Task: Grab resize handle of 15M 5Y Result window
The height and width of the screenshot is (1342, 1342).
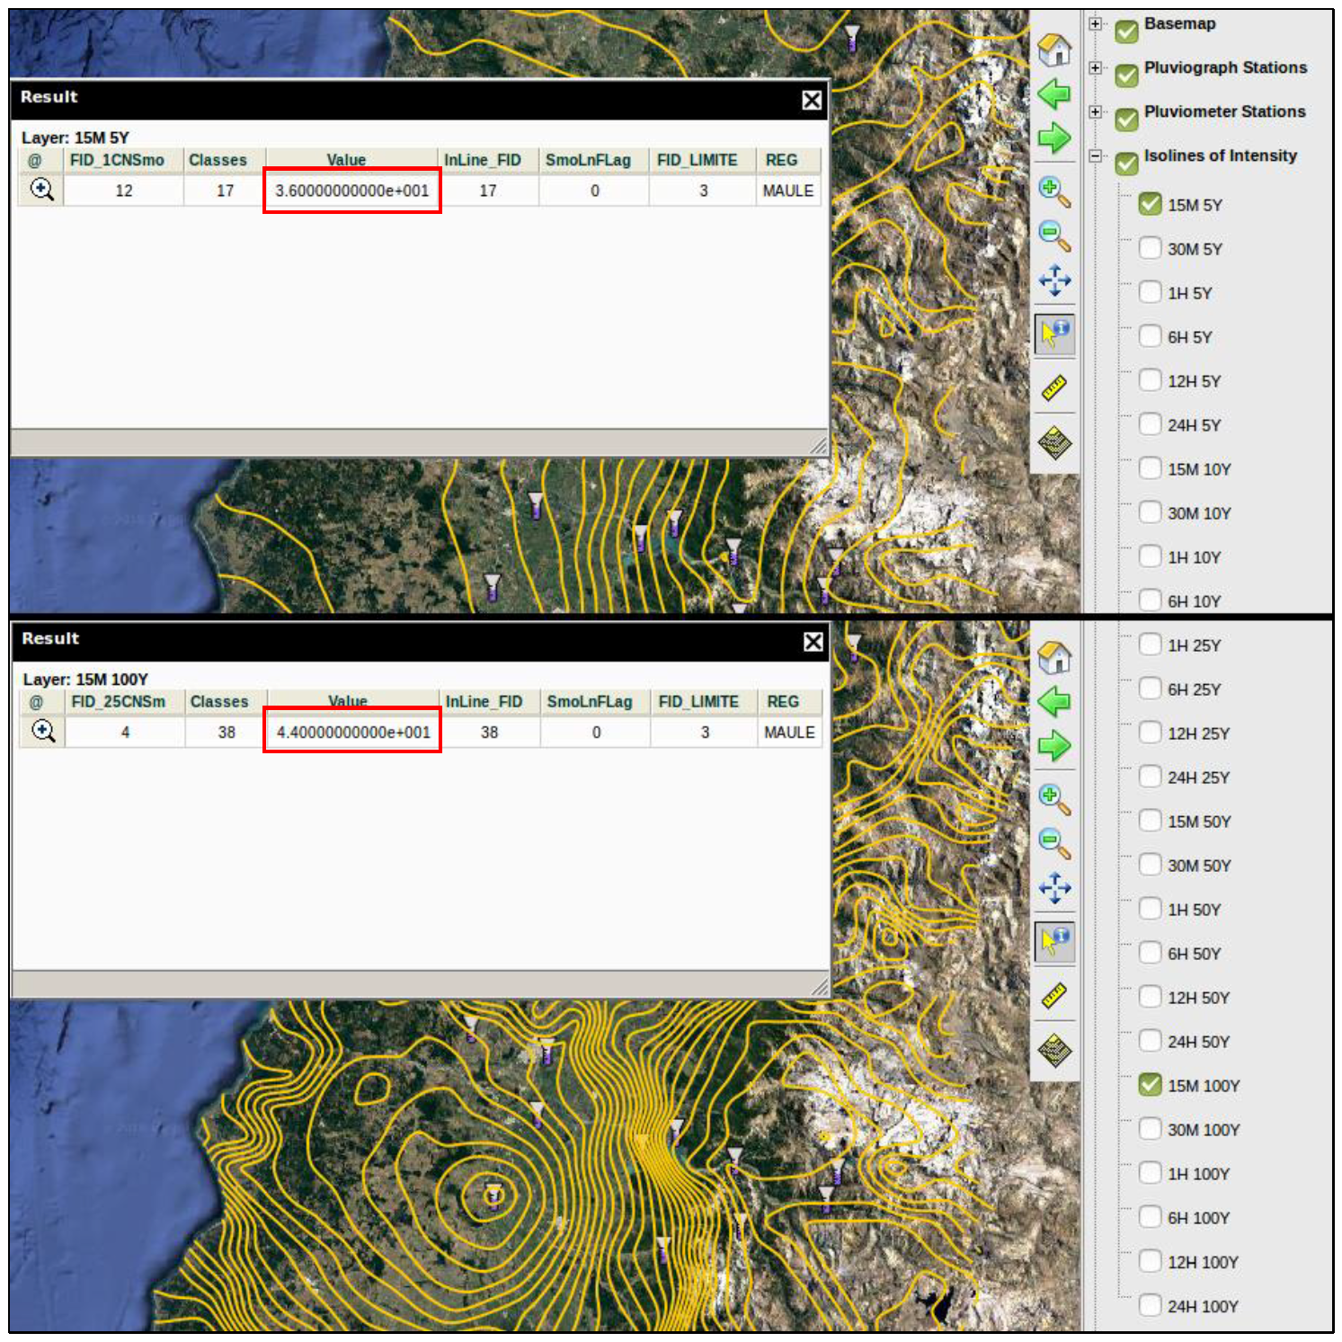Action: click(819, 445)
